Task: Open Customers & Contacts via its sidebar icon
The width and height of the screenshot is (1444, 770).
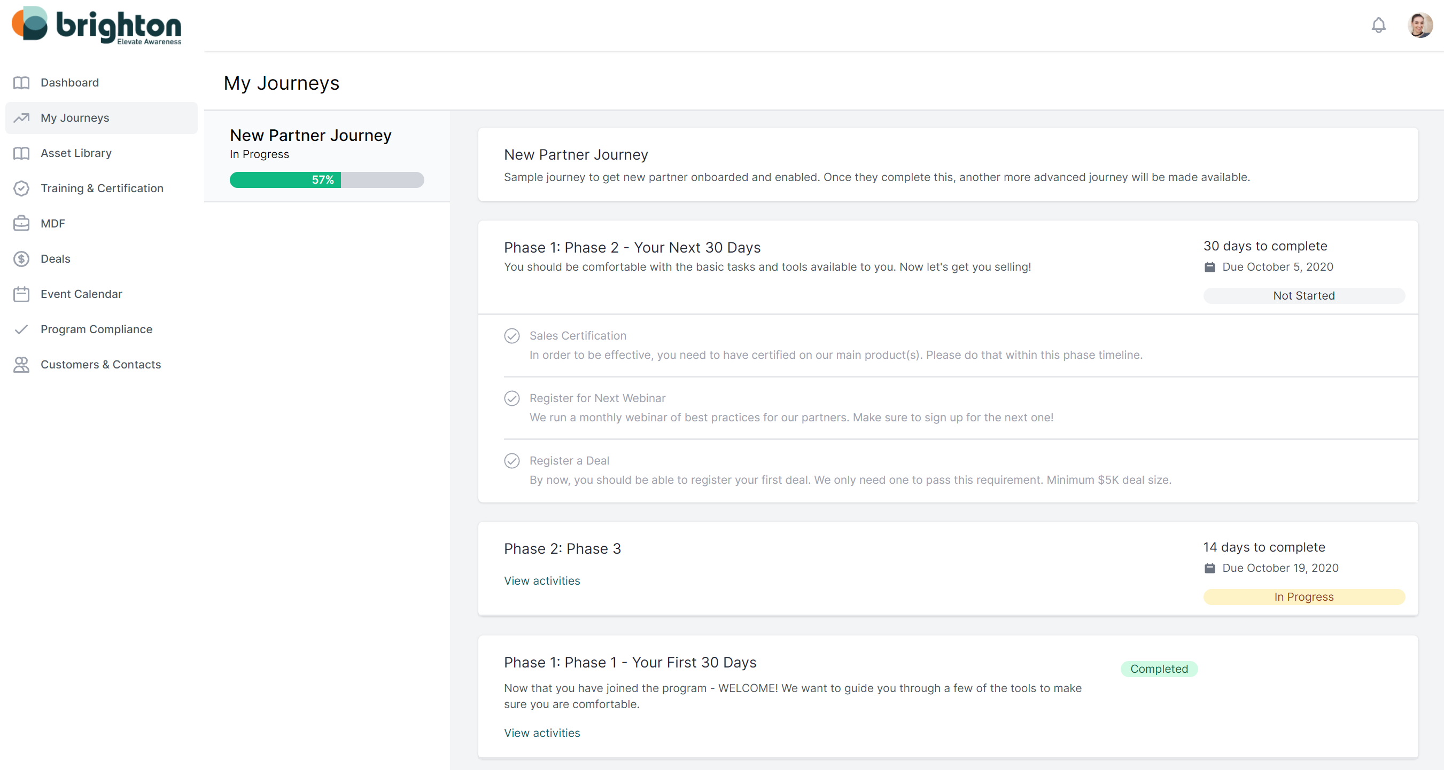Action: (21, 364)
